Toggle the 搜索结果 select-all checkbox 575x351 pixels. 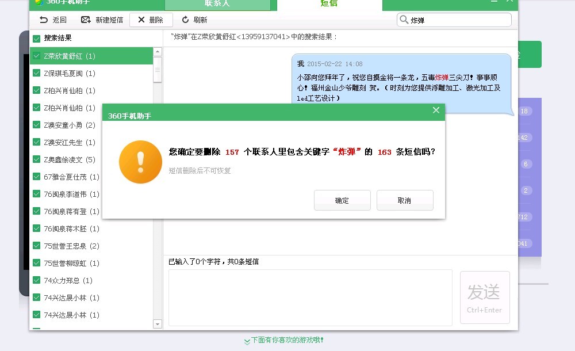36,38
